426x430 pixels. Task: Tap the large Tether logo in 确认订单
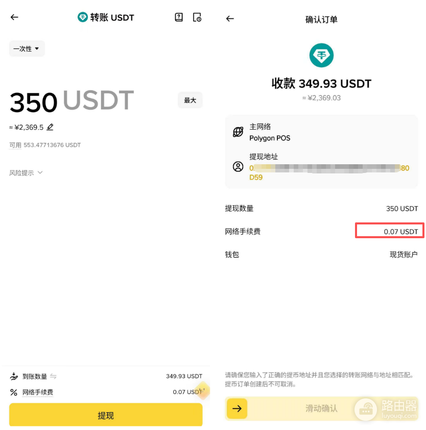[x=321, y=55]
